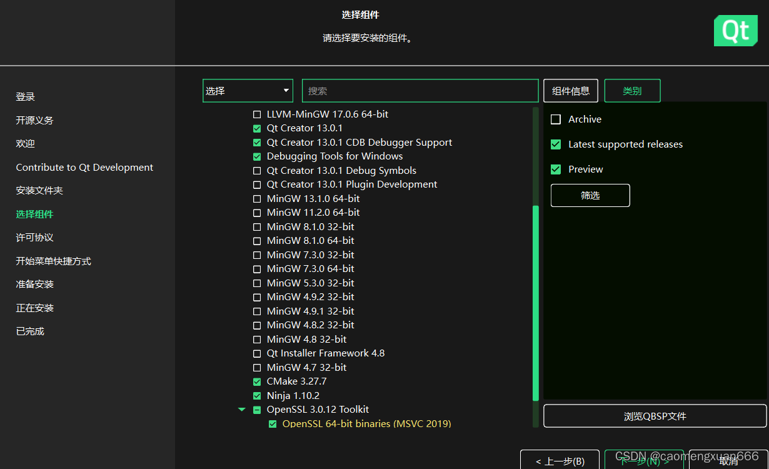Check the MinGW 8.1.0 64-bit checkbox
The height and width of the screenshot is (469, 769).
[x=257, y=241]
